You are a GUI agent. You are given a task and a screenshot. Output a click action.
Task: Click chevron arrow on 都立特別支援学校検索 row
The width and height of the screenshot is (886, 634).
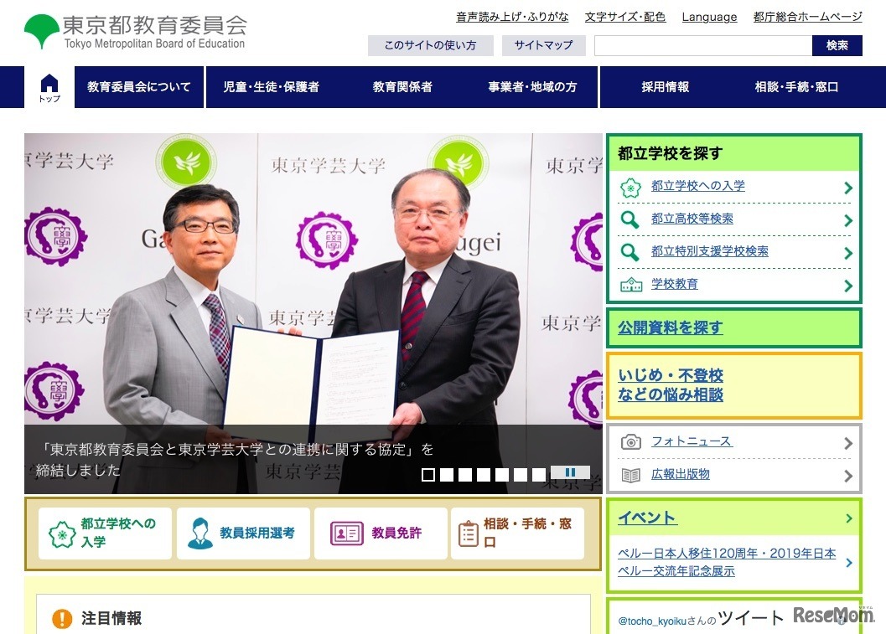[848, 254]
